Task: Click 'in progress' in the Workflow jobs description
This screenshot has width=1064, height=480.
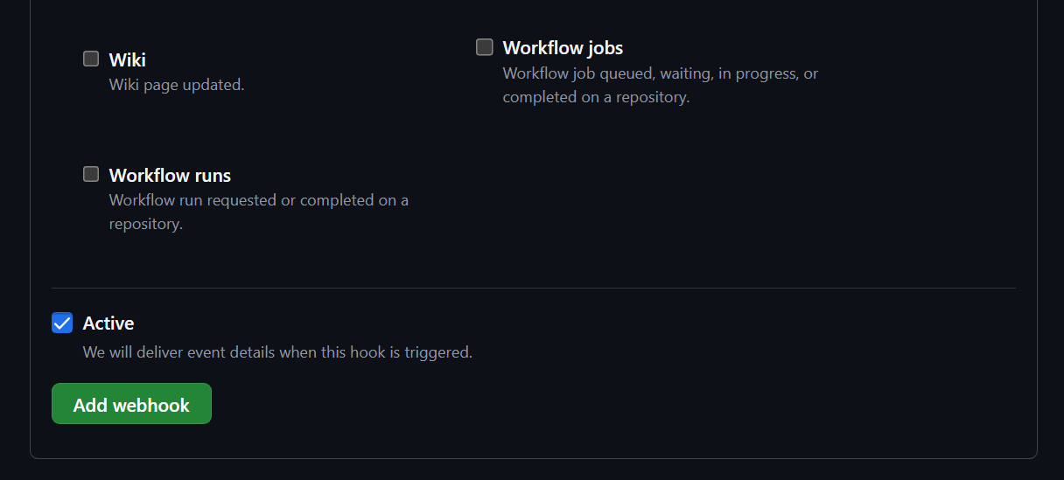Action: [x=756, y=73]
